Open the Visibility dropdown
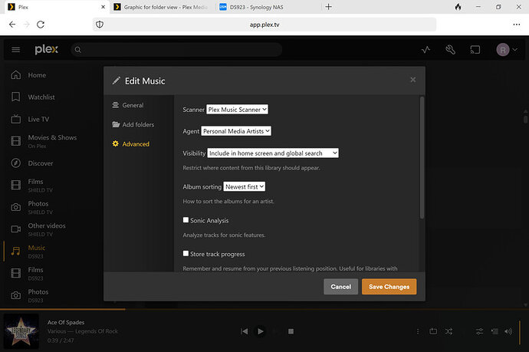Screen dimensions: 529x352 [273, 153]
